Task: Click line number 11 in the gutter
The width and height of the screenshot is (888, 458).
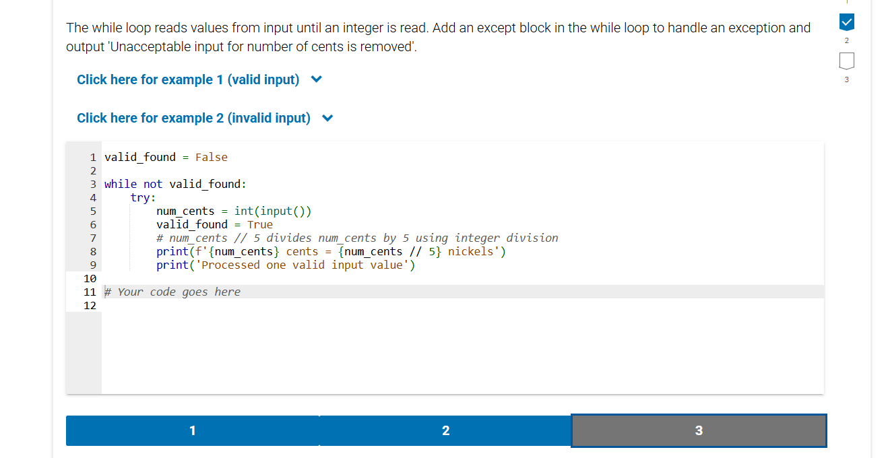Action: point(89,292)
